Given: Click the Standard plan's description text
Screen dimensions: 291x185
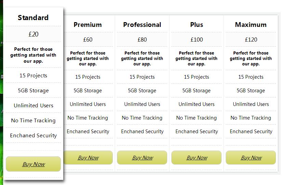Looking at the screenshot, I should (33, 55).
